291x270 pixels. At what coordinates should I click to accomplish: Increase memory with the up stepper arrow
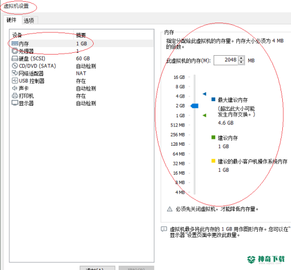(x=242, y=58)
